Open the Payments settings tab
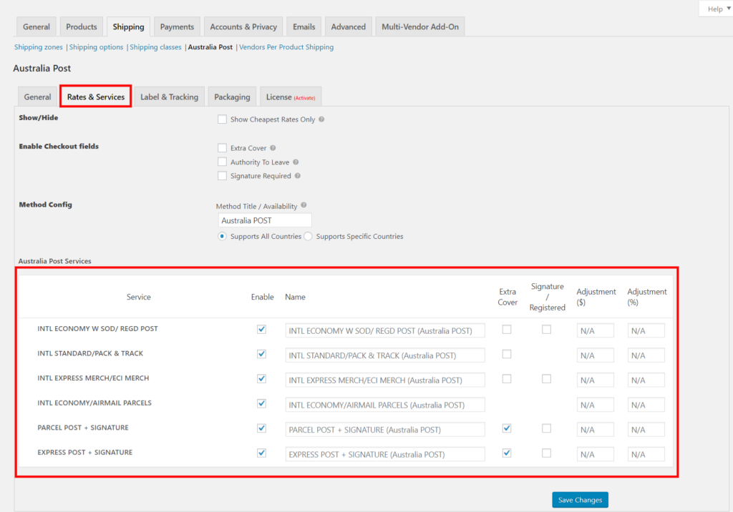Viewport: 733px width, 512px height. 176,26
